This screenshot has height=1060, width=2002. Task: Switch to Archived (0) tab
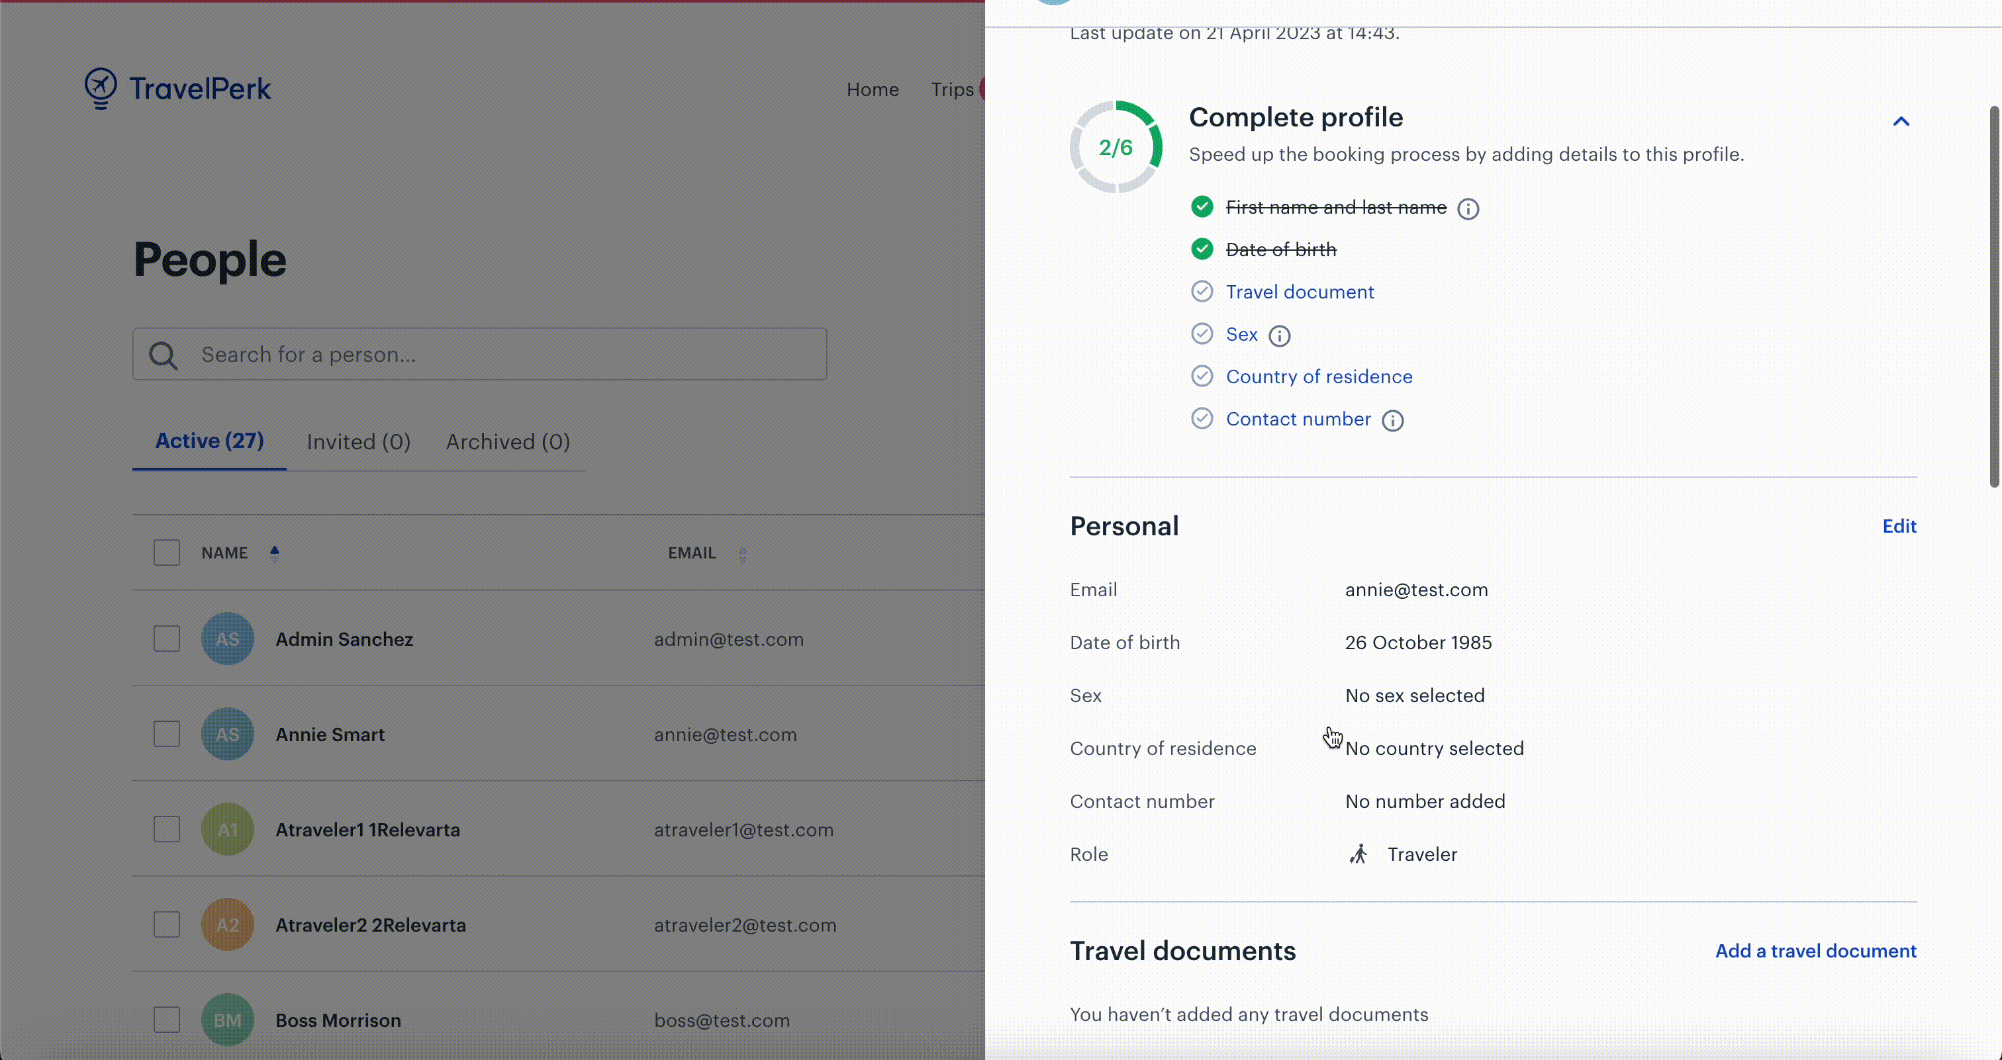[x=508, y=442]
